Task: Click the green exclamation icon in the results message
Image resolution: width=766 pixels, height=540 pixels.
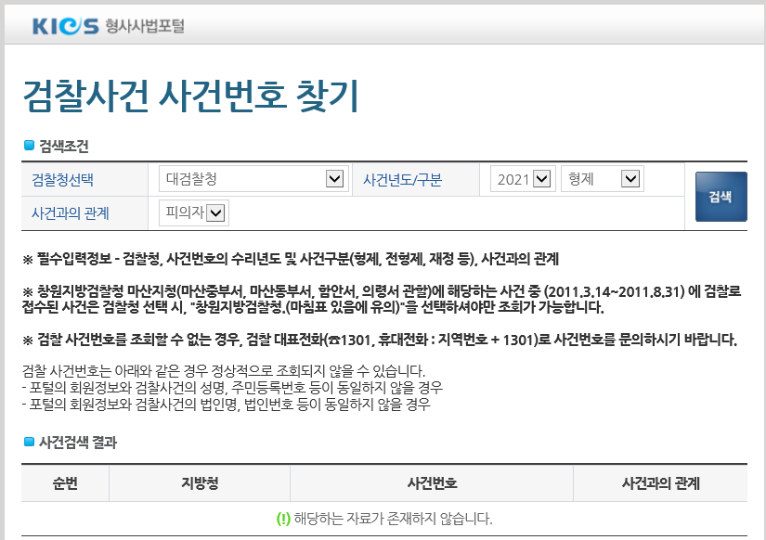Action: (x=283, y=518)
